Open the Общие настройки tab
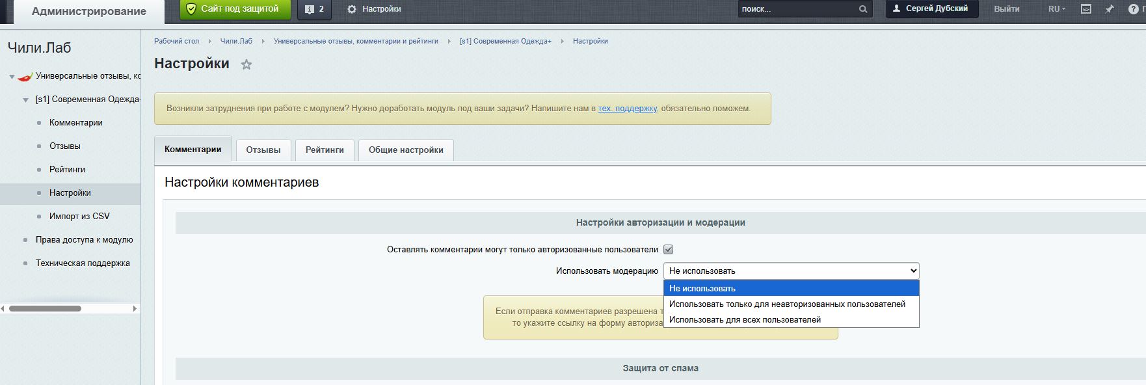Screen dimensions: 1146x385 coord(406,150)
